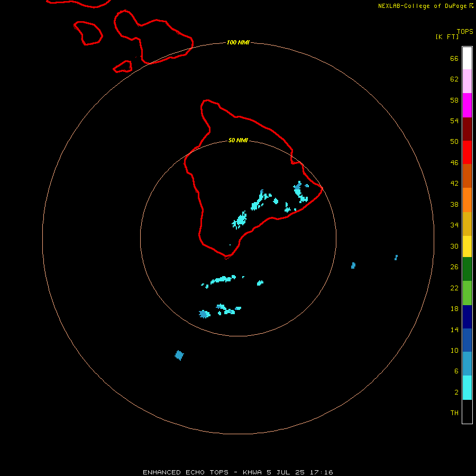This screenshot has height=476, width=476.
Task: Click legend value 62
Action: (454, 79)
